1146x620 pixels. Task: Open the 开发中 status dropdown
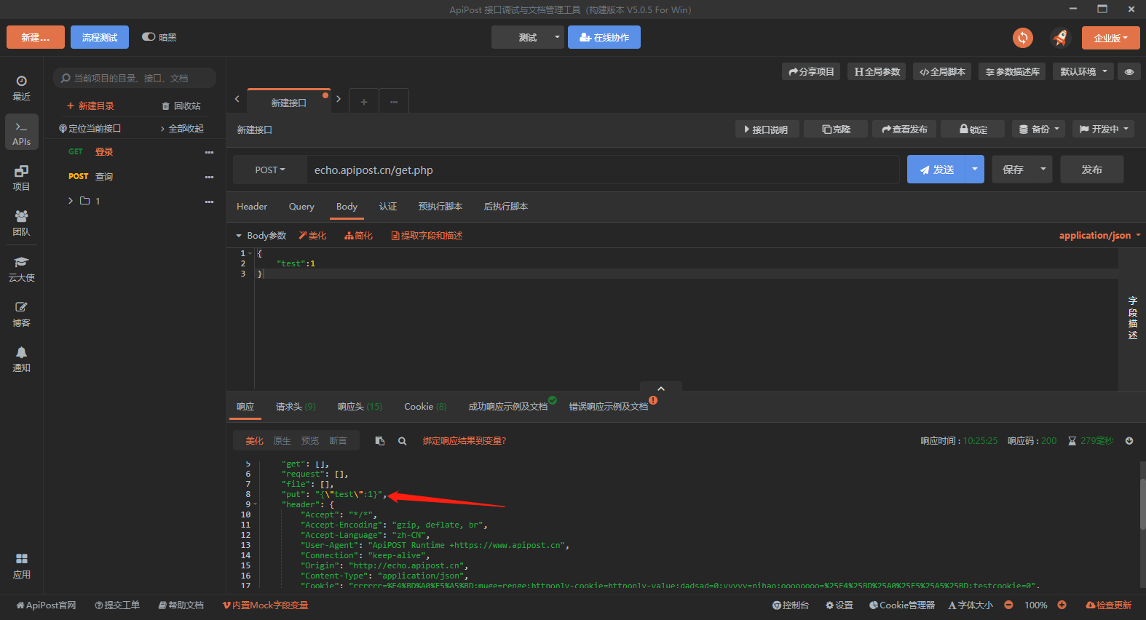[1104, 129]
